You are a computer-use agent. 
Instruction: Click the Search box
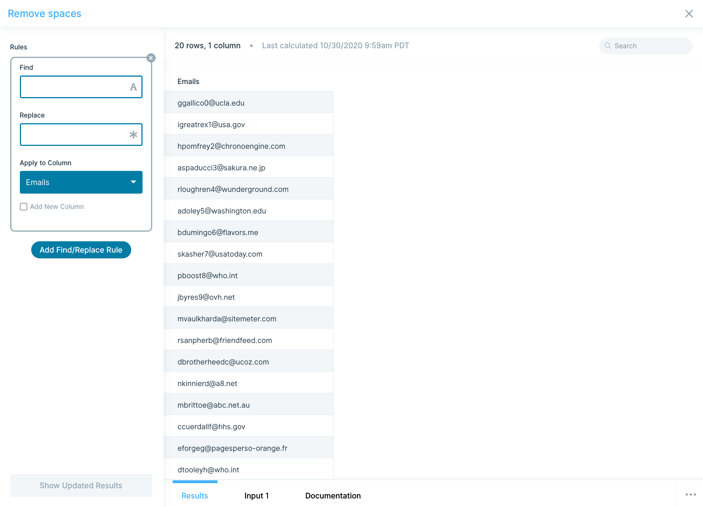pos(646,46)
